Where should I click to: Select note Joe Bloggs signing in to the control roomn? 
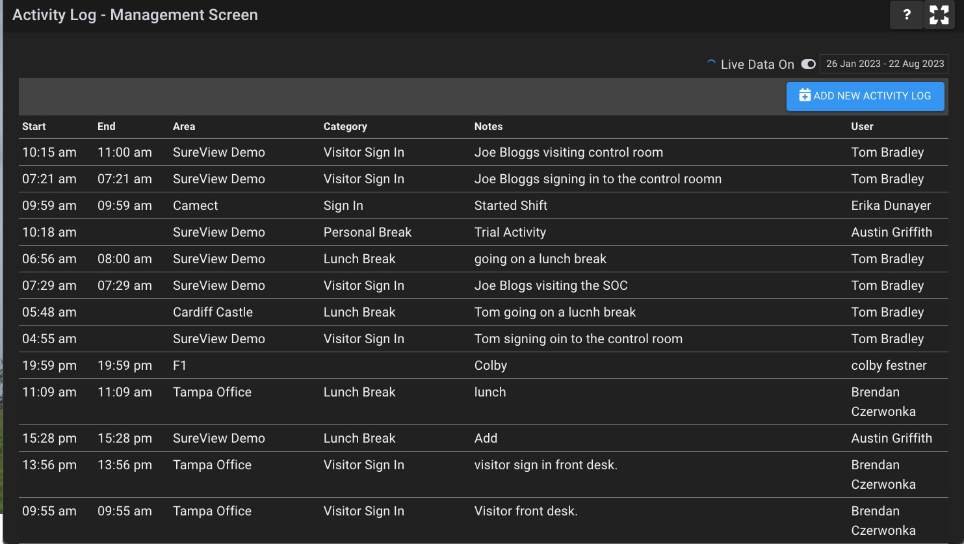coord(598,179)
